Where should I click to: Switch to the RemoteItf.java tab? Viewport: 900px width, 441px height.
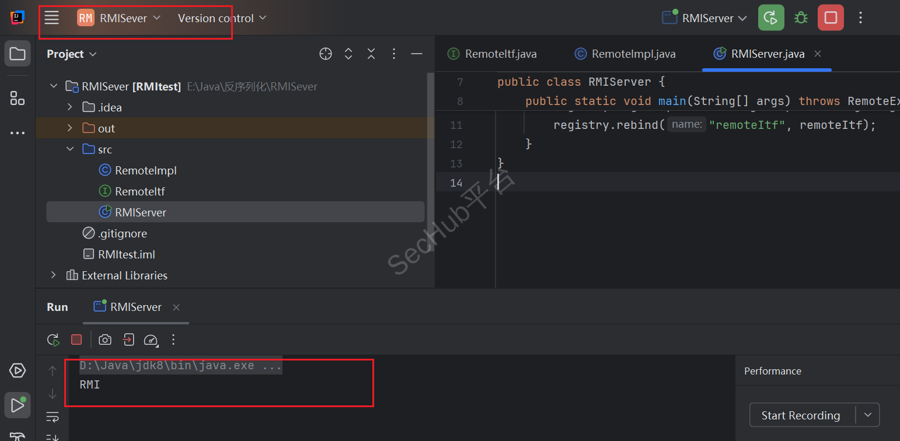coord(500,54)
